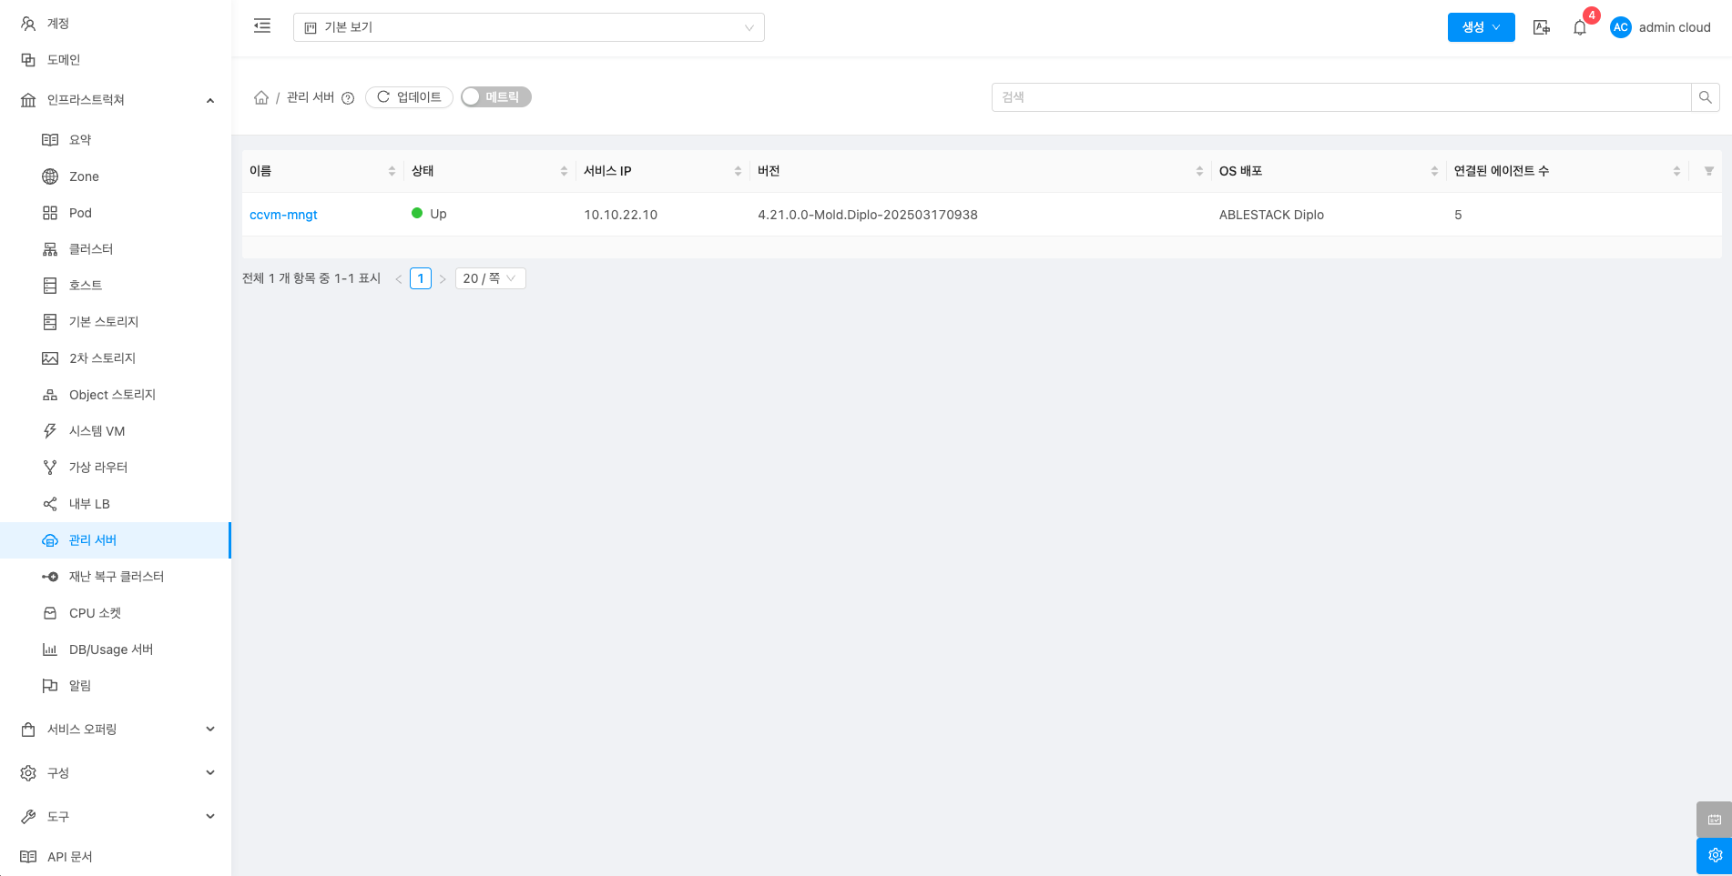
Task: Click the help question mark beside 관리 서버
Action: [348, 98]
